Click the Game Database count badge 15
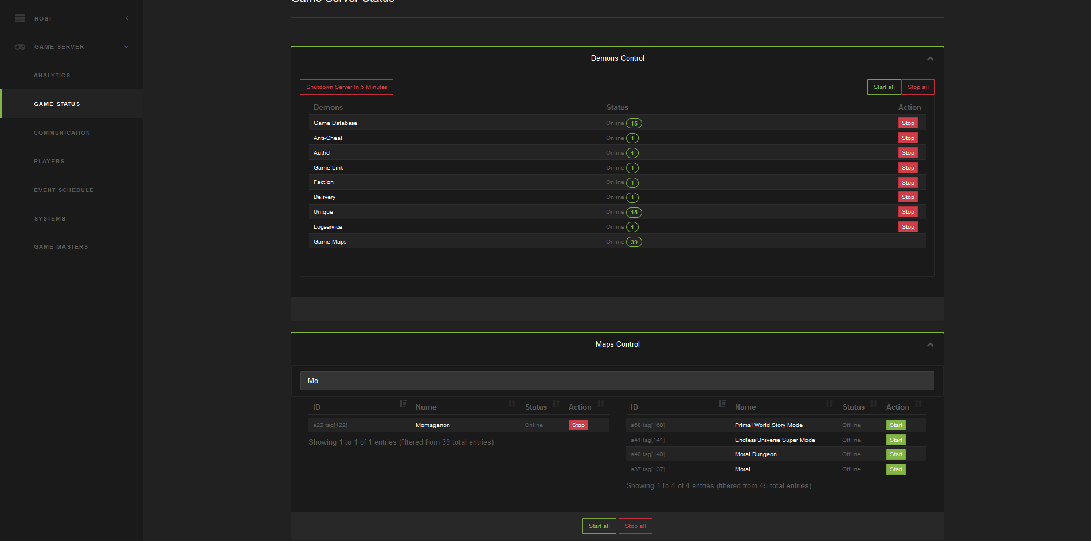Screen dimensions: 1091x541 click(634, 123)
